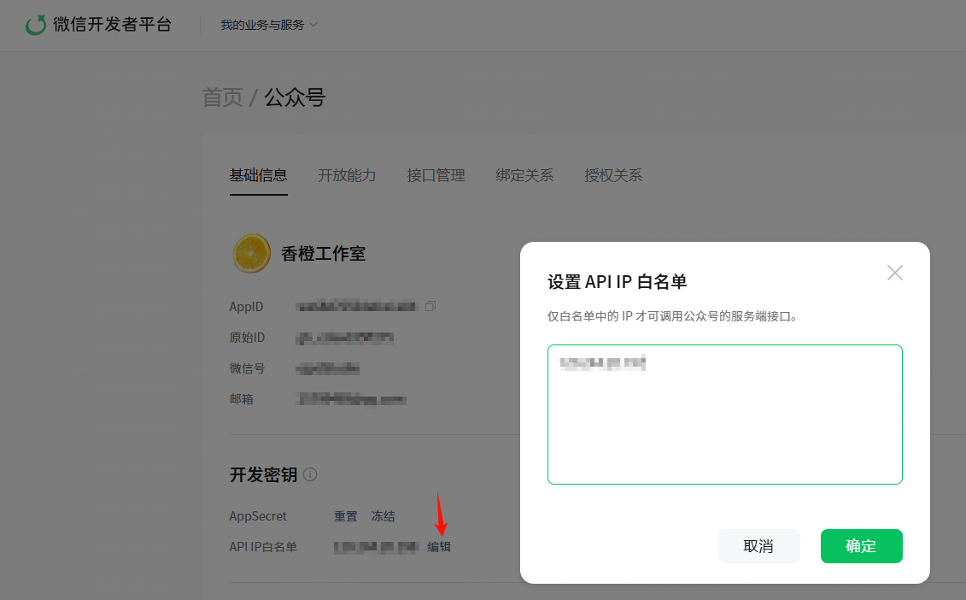Image resolution: width=966 pixels, height=600 pixels.
Task: Open the 我的业务与服务 dropdown
Action: click(268, 25)
